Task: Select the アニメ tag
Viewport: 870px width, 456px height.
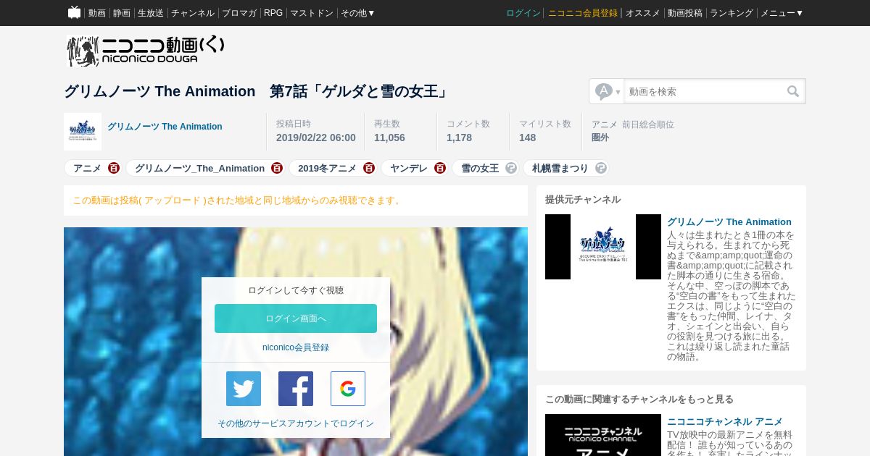Action: click(87, 168)
